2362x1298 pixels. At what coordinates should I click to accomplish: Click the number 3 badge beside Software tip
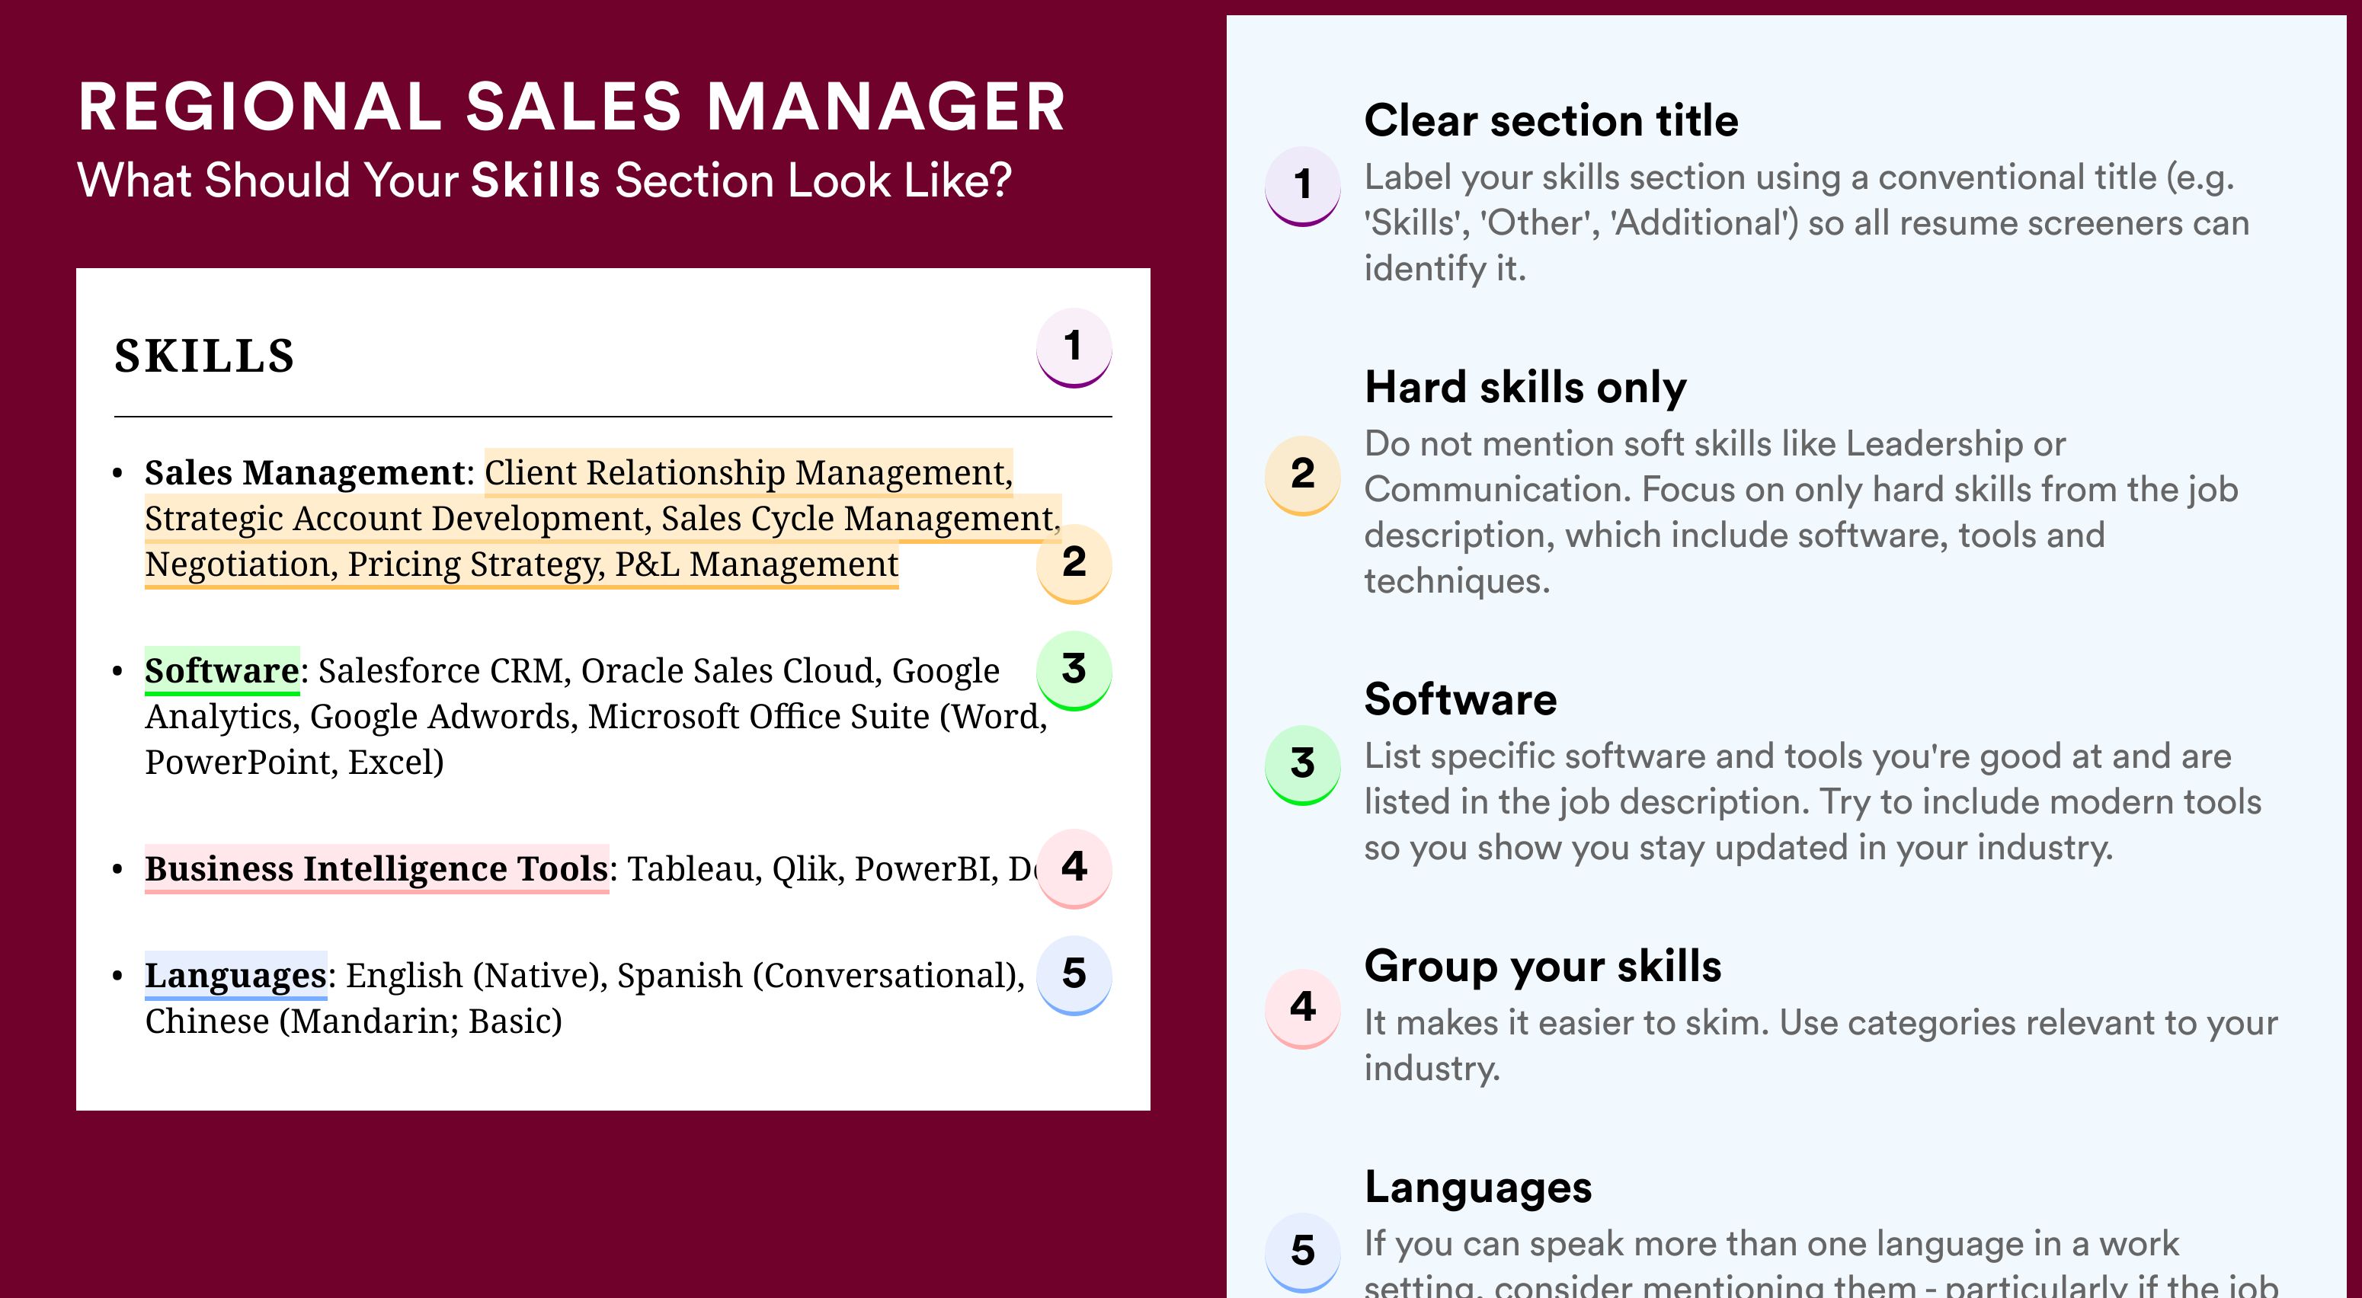[x=1303, y=765]
